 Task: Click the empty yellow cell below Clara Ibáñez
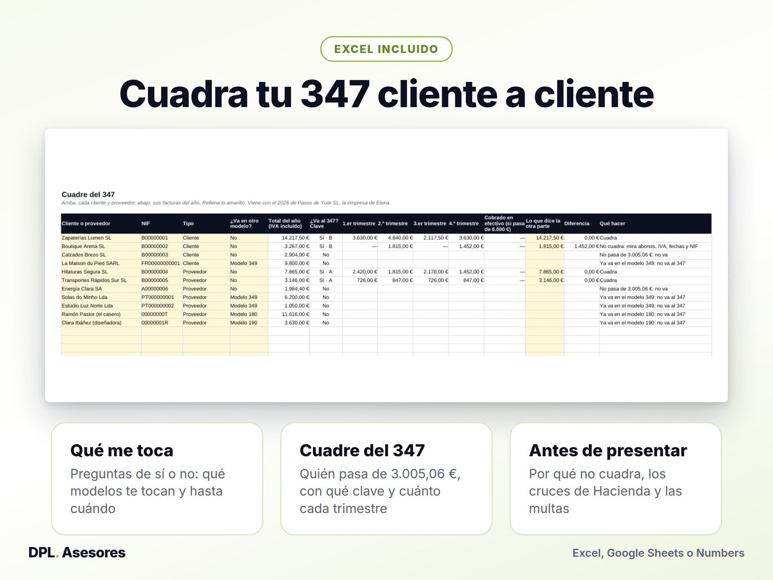pyautogui.click(x=101, y=331)
